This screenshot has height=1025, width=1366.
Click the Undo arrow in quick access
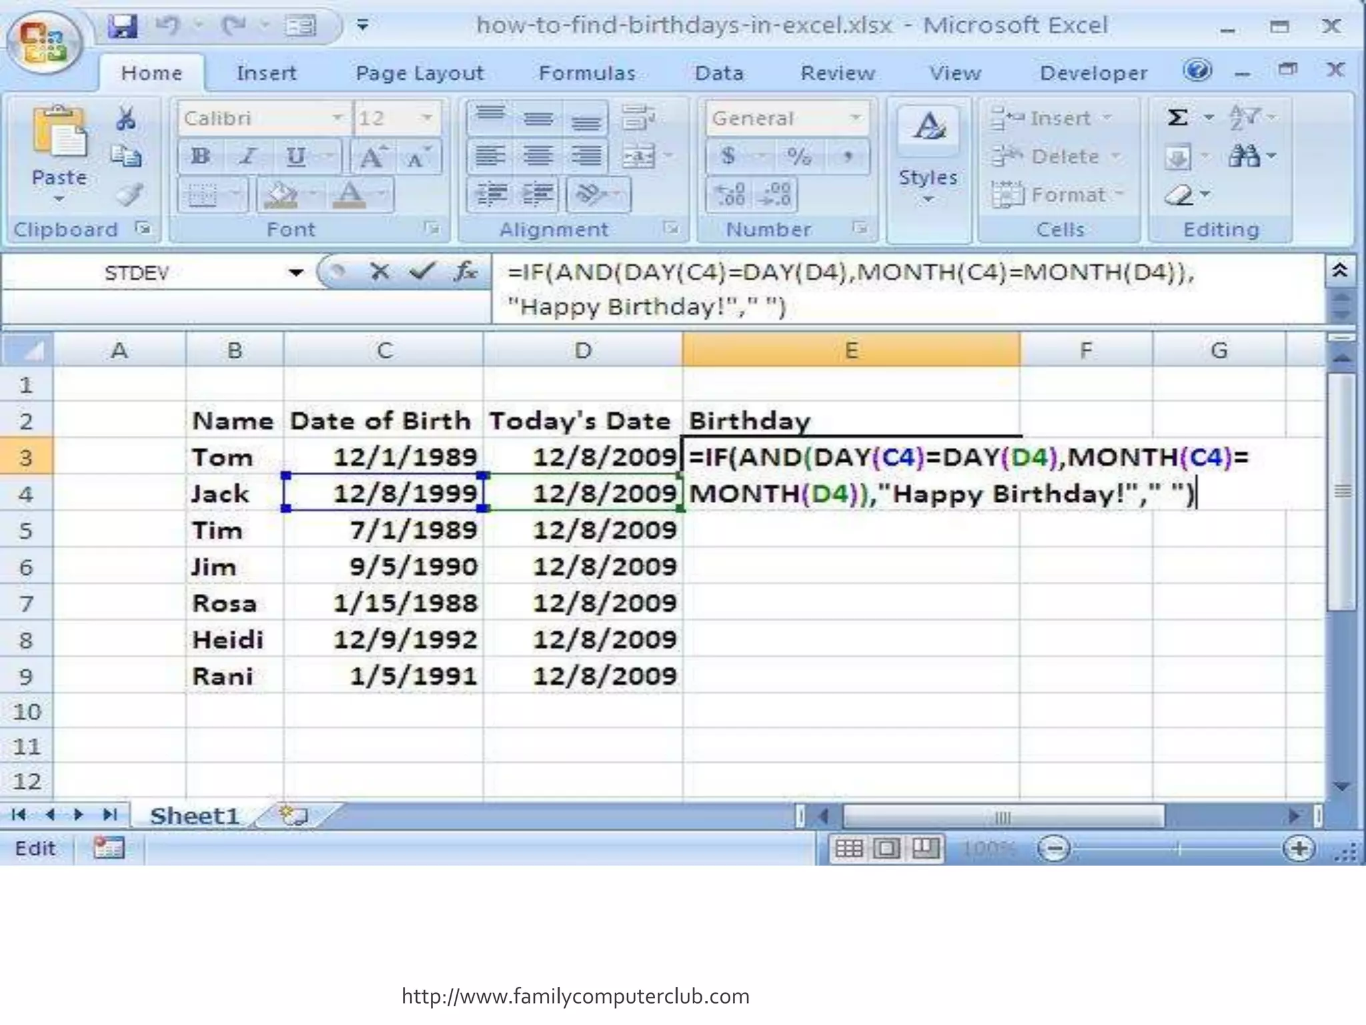tap(169, 26)
